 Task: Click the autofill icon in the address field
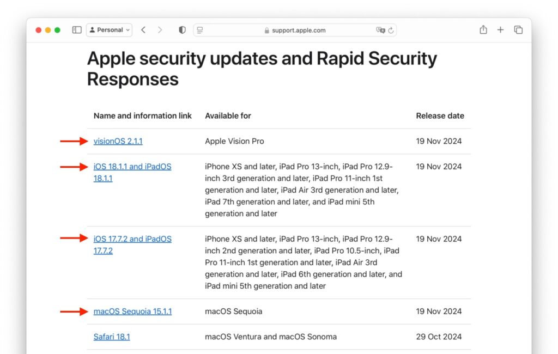pos(380,30)
